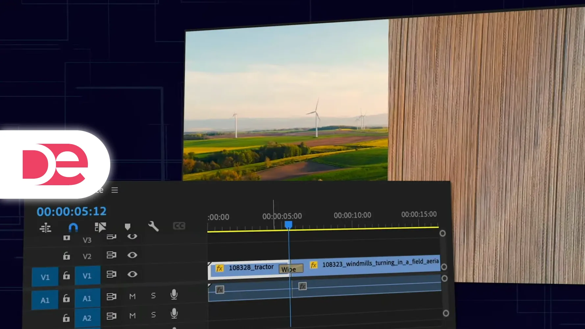Click the insert sequences as nests icon
Screen dimensions: 585x329
[x=45, y=228]
